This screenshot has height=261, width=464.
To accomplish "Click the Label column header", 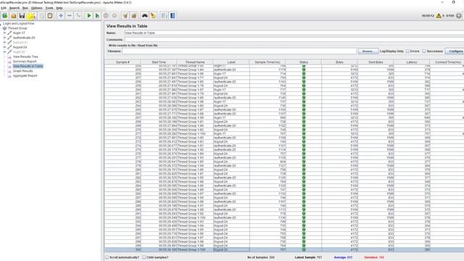I will pos(231,62).
